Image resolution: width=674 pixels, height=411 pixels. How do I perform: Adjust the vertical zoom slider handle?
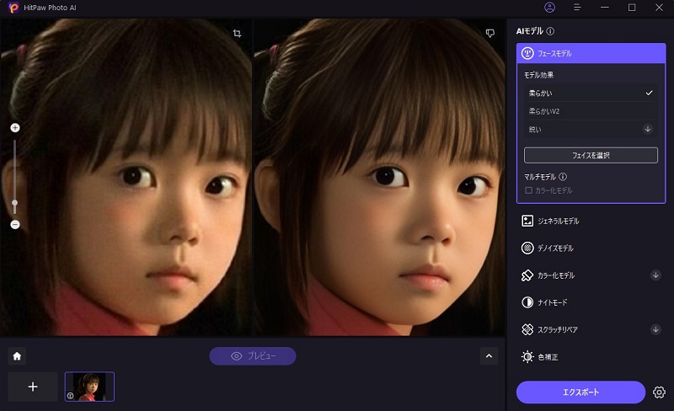15,202
